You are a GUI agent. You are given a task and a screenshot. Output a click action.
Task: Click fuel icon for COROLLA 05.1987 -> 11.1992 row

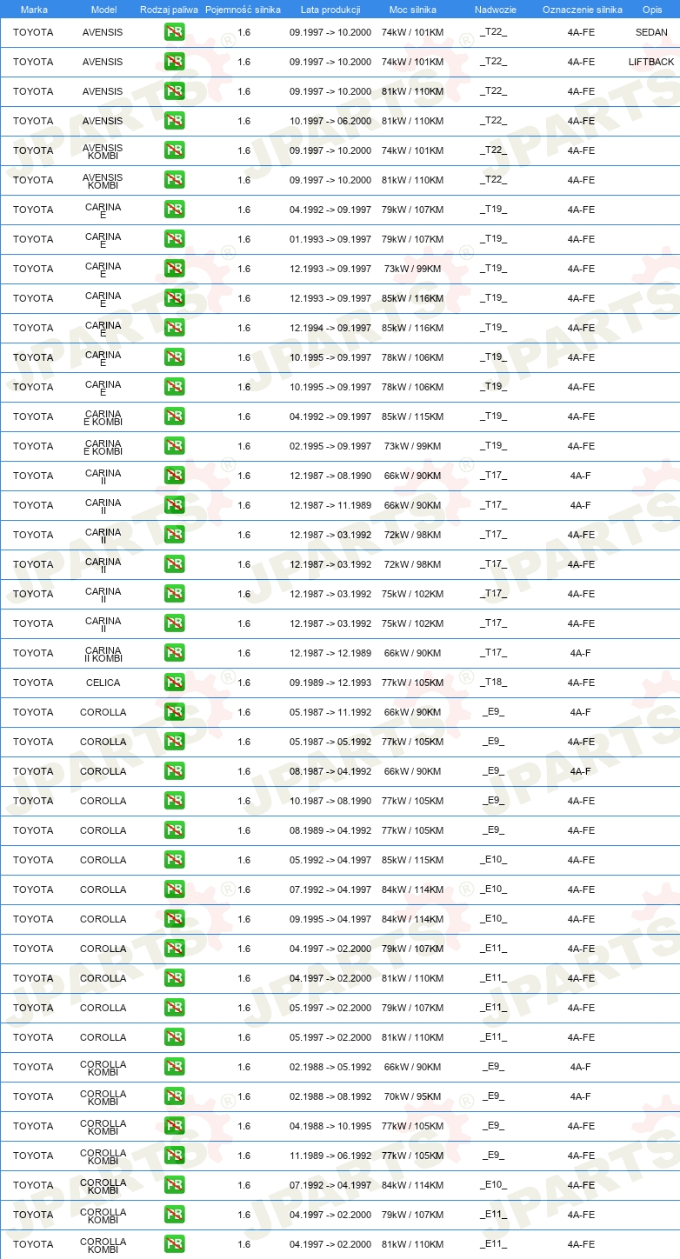174,712
